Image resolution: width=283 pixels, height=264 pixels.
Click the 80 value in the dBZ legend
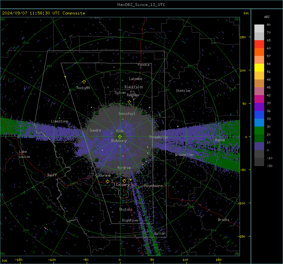click(269, 25)
